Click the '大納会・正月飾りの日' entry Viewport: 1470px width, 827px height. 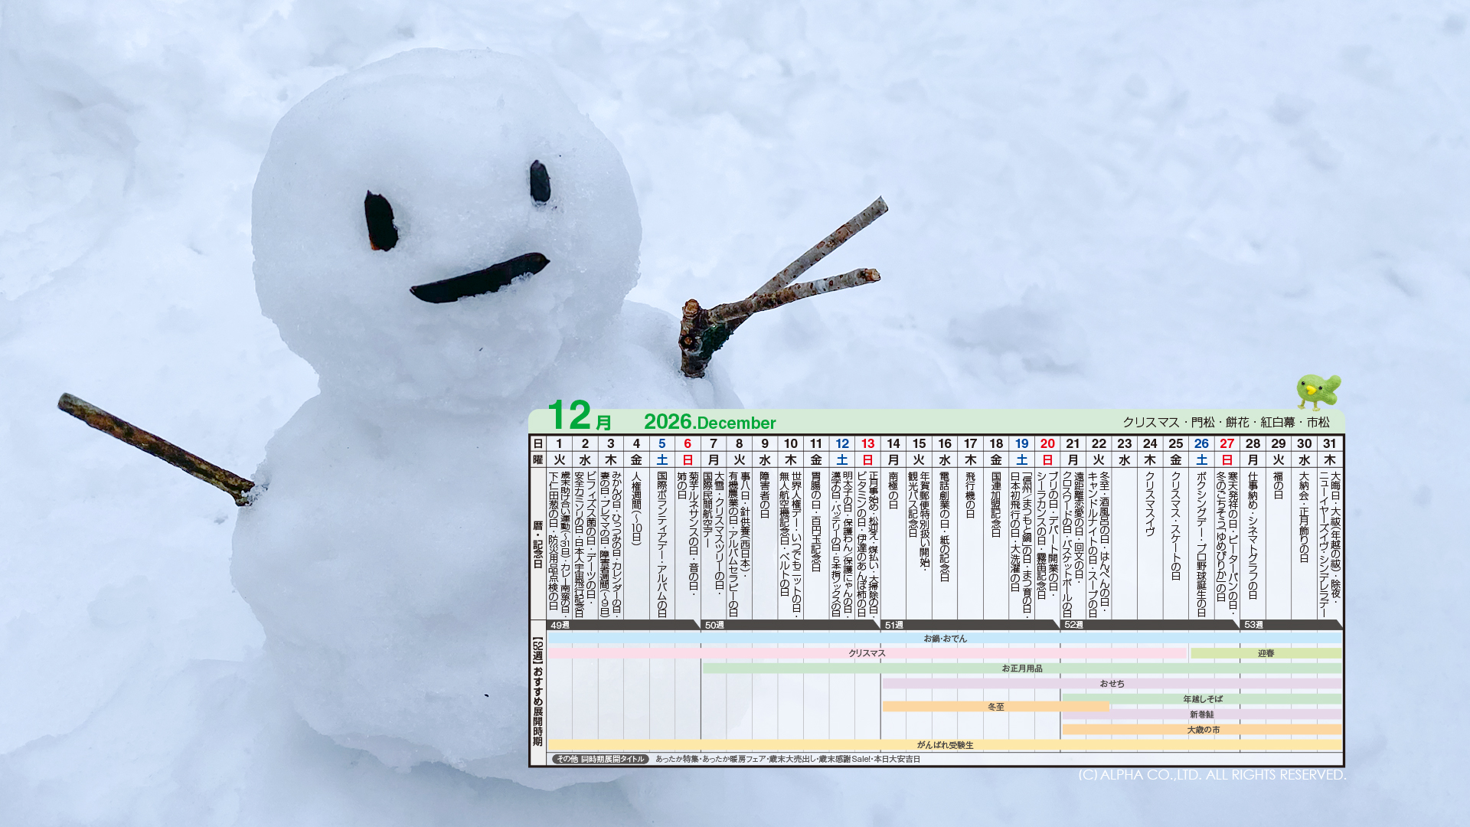(1304, 517)
